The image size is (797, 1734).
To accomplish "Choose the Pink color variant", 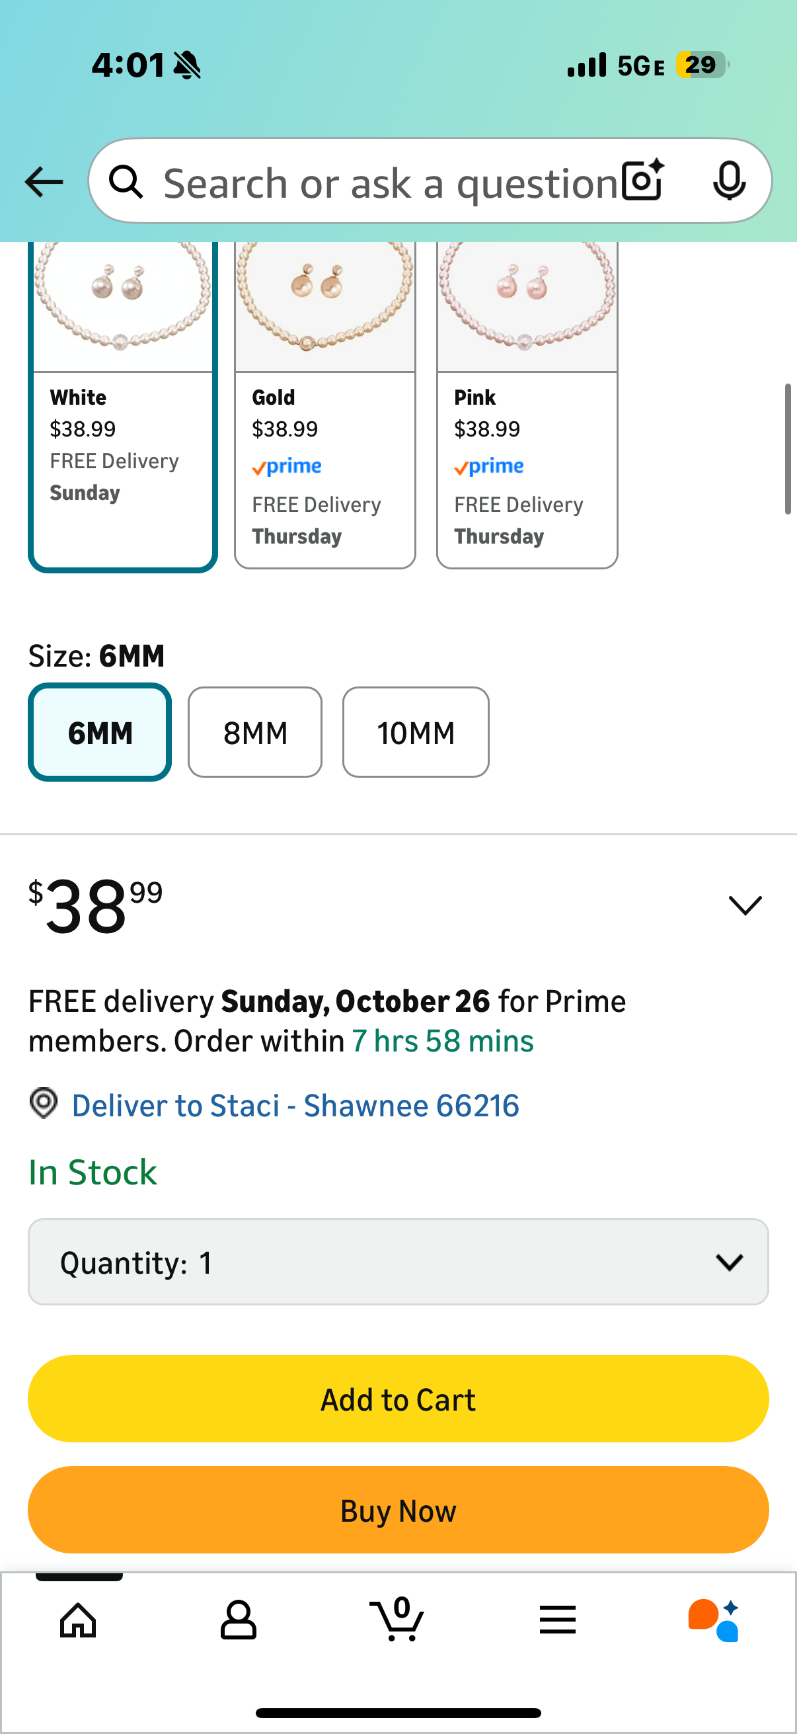I will pos(527,404).
